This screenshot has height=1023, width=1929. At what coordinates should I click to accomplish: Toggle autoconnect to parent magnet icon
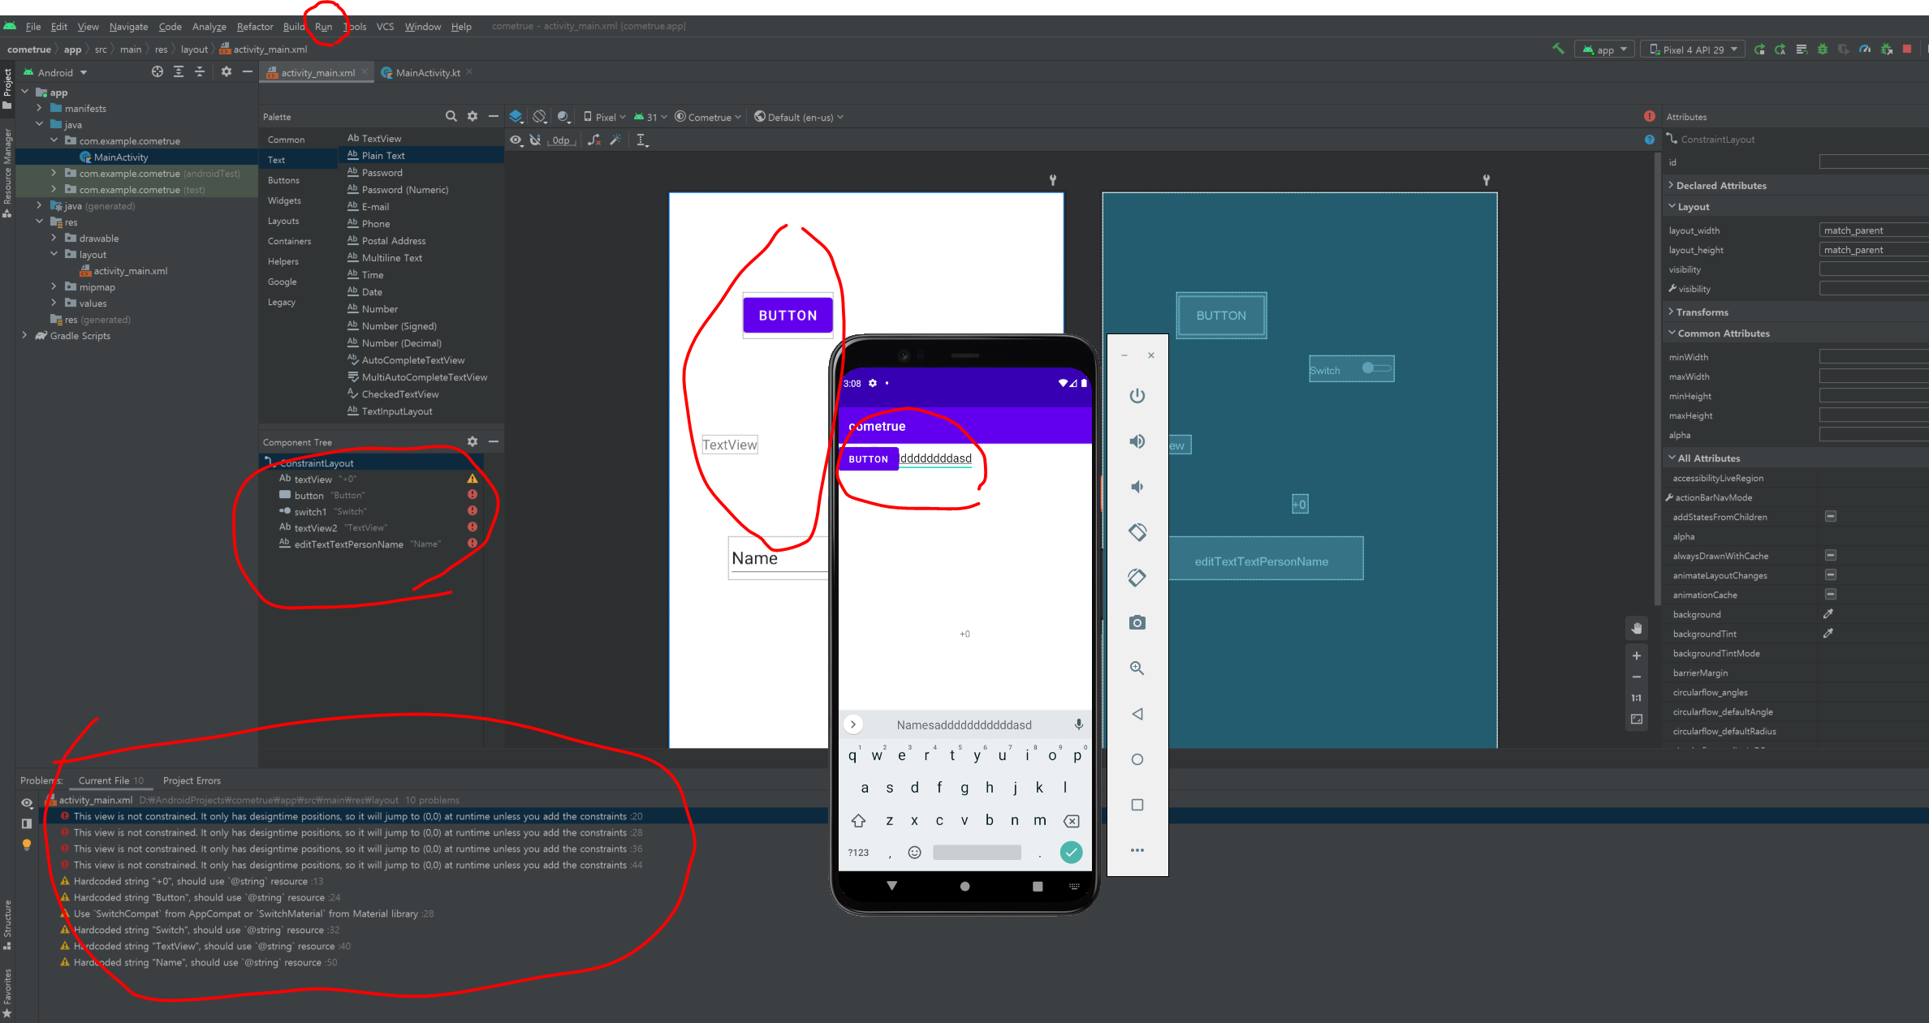(x=536, y=140)
